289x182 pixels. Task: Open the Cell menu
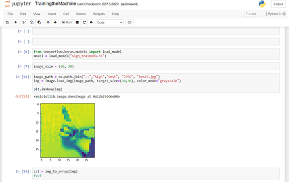coord(66,14)
